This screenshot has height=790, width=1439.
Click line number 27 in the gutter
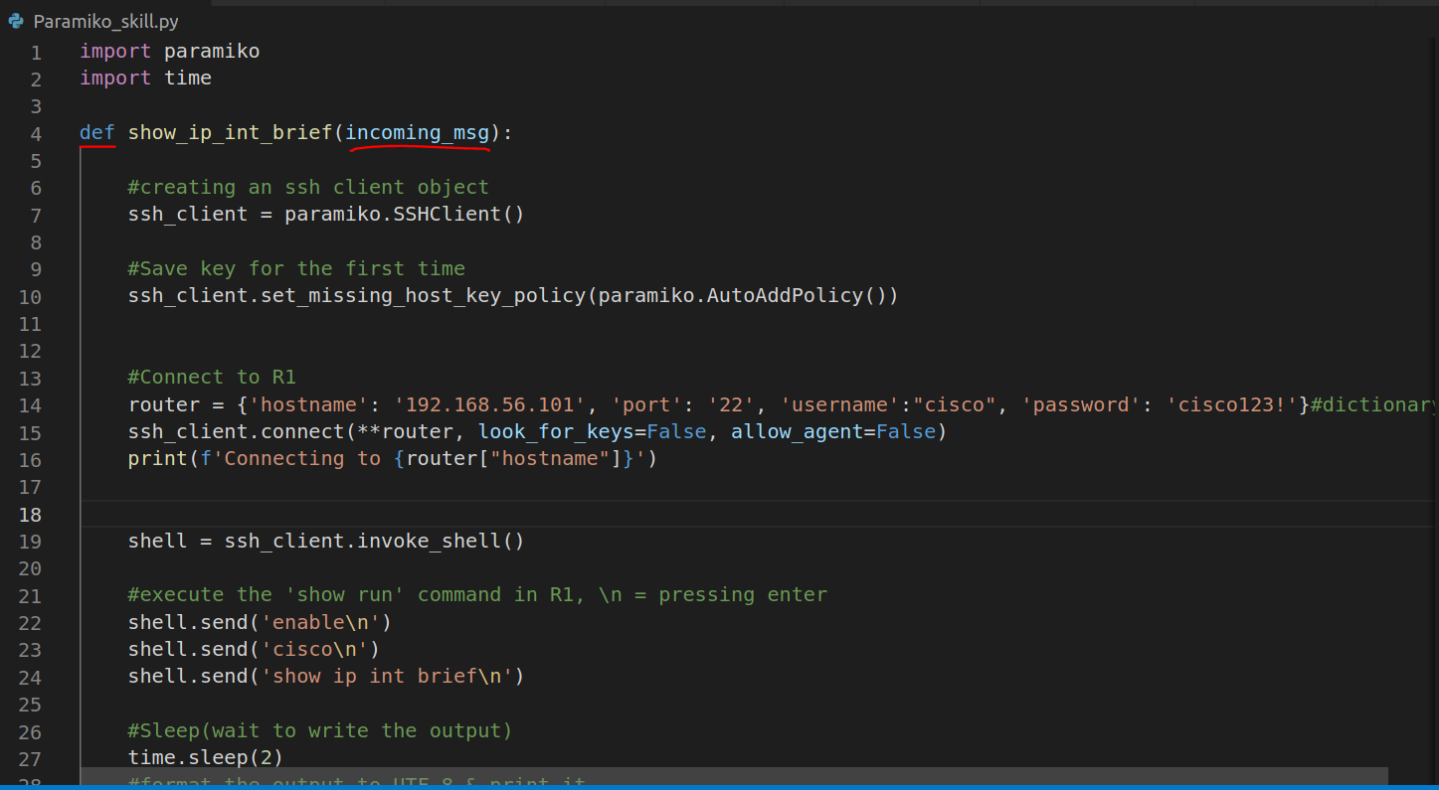(x=30, y=757)
